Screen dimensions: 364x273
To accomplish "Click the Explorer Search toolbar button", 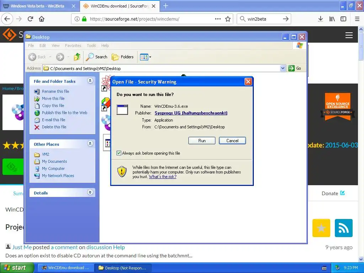I will tap(97, 57).
